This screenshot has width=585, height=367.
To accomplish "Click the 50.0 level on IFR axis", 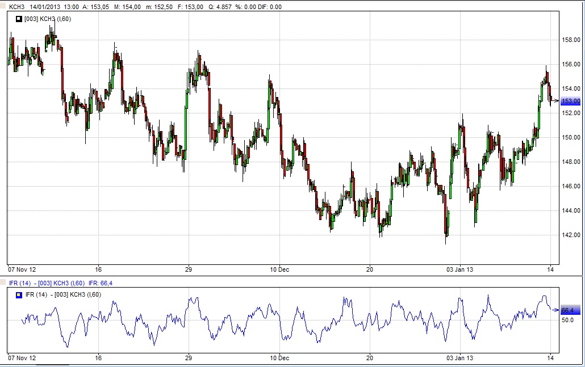I will click(568, 320).
